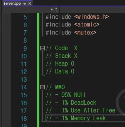Image resolution: width=125 pixels, height=127 pixels.
Task: Click the 'MMO' comment line
Action: click(x=55, y=87)
